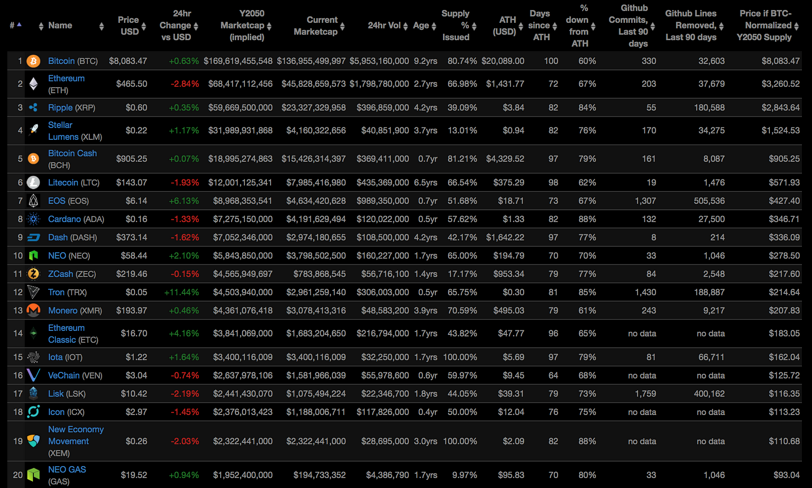Click the green NEO logo icon
The width and height of the screenshot is (812, 488).
coord(33,255)
